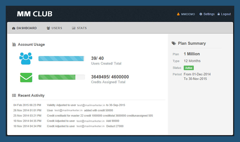Screen dimensions: 240x142
Task: Click the Dashboard gauge icon
Action: pos(14,28)
